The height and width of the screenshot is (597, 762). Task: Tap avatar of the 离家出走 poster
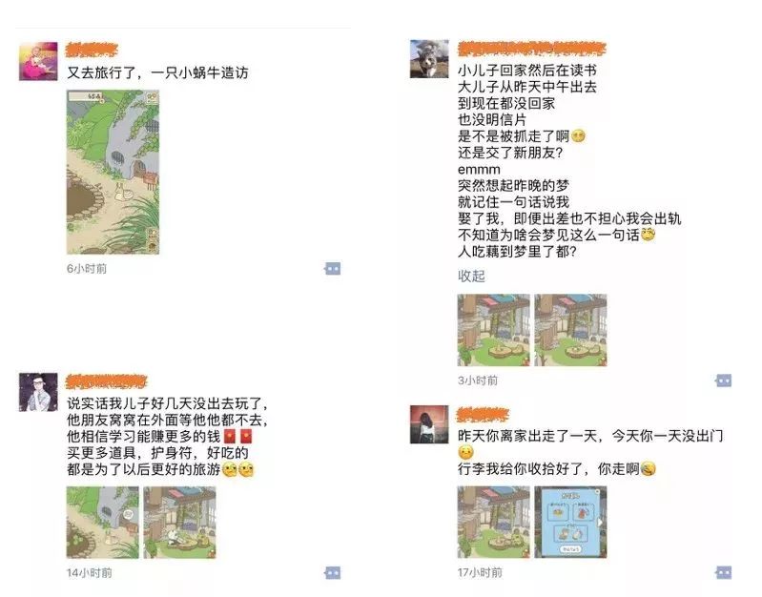tap(429, 424)
